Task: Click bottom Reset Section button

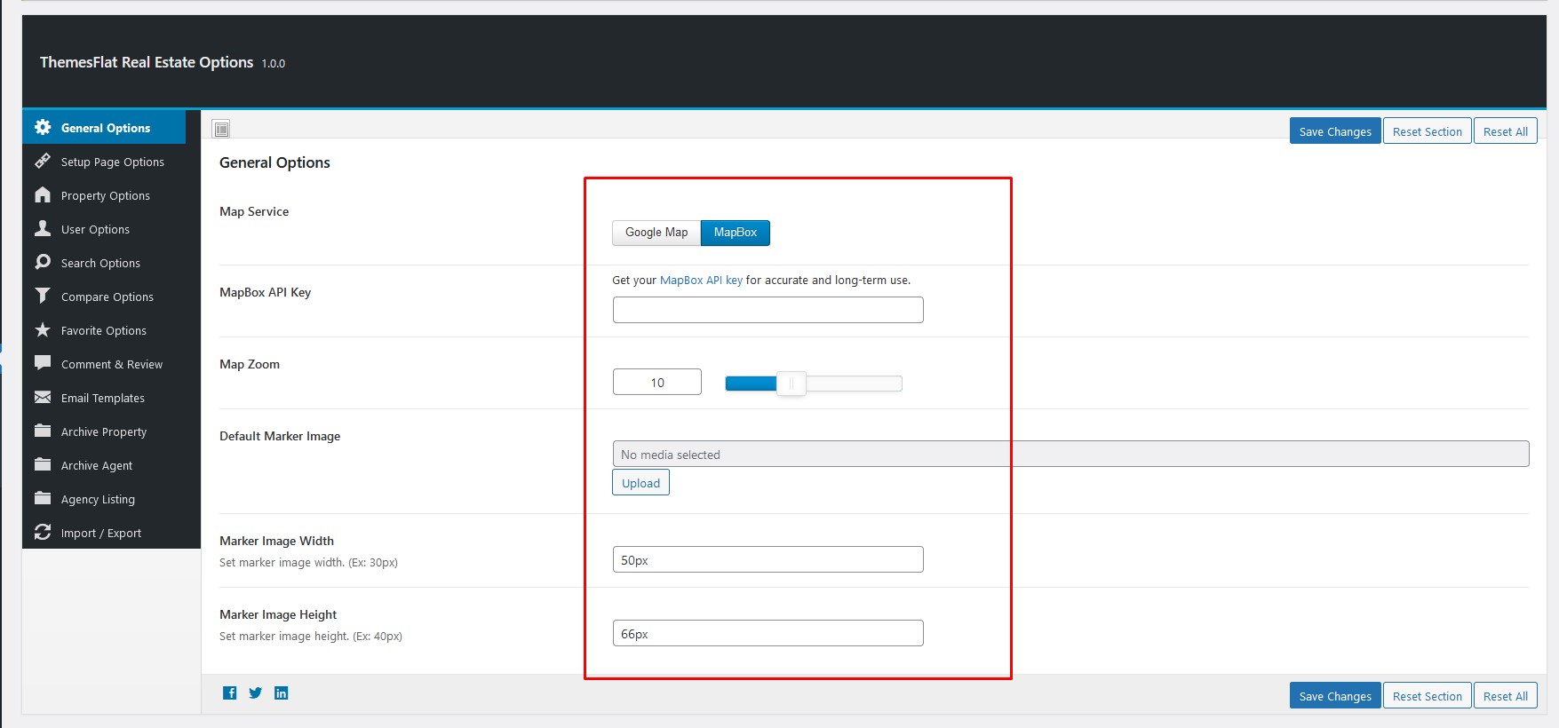Action: [1428, 696]
